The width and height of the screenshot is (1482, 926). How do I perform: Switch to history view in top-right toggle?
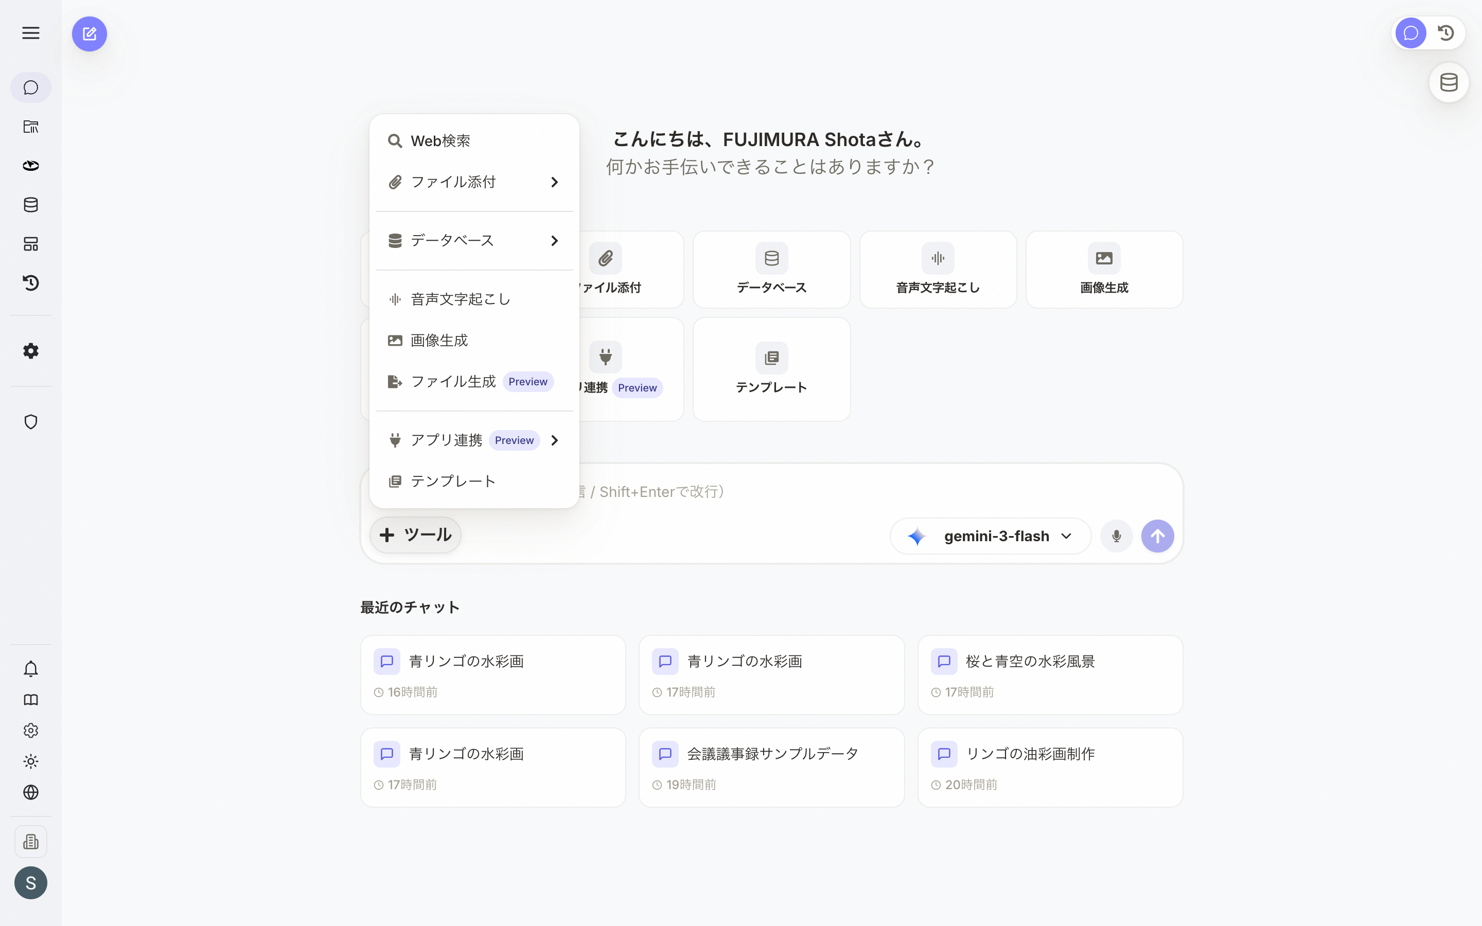(1446, 33)
